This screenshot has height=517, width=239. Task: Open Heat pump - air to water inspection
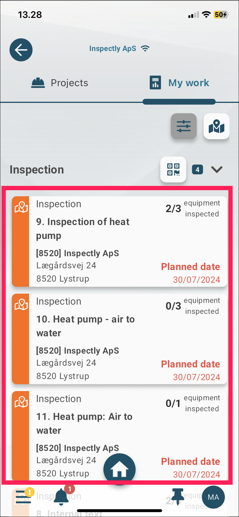click(x=119, y=339)
